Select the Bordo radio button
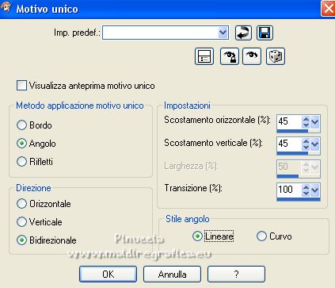The image size is (335, 288). point(21,125)
